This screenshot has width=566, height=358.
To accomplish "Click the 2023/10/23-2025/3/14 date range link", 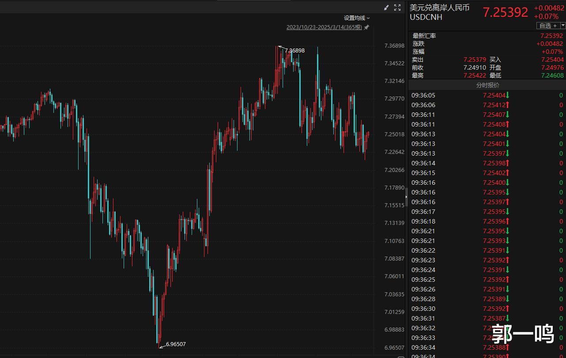I will pos(324,27).
